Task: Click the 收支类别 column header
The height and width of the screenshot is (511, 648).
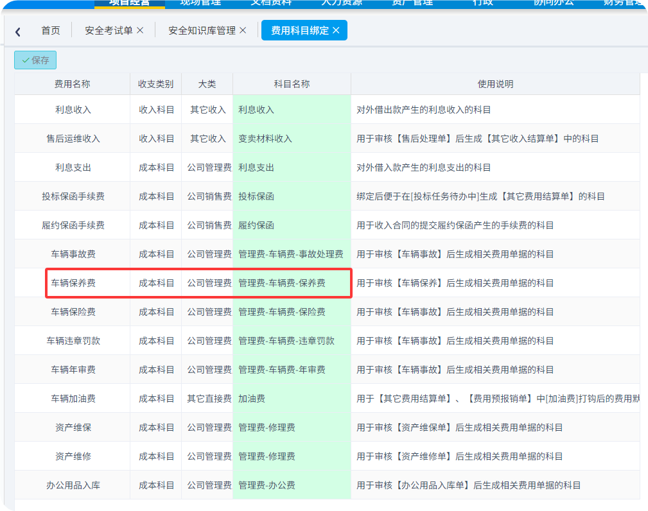Action: [156, 84]
